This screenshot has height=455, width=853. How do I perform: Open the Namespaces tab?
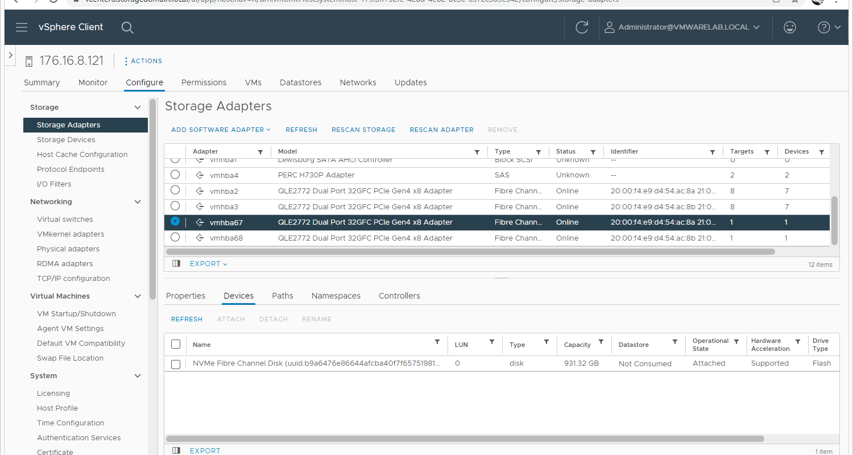336,296
